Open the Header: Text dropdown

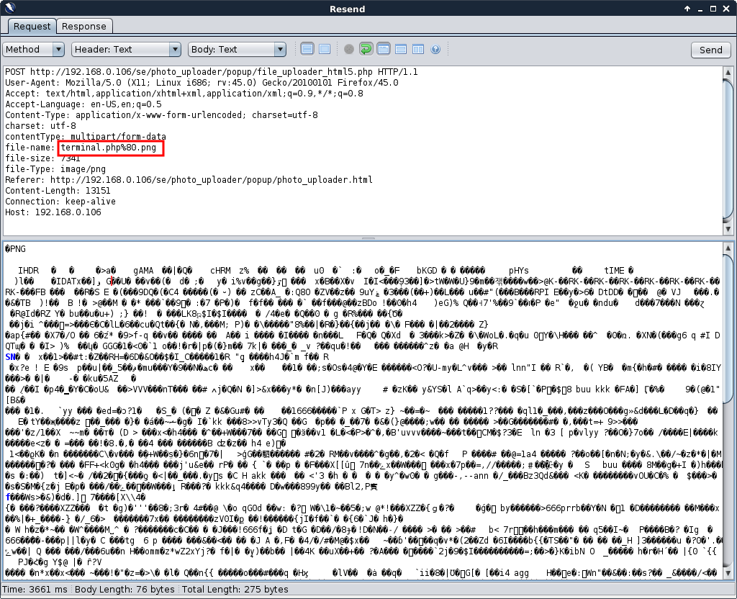coord(126,50)
